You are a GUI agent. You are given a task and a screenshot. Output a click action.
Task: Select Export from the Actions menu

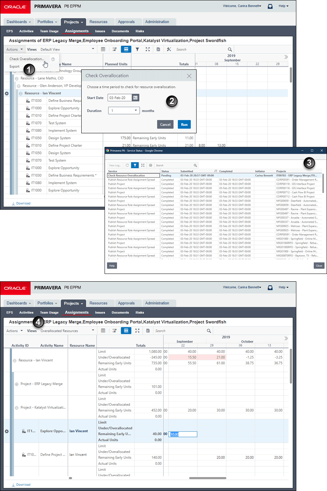[14, 66]
